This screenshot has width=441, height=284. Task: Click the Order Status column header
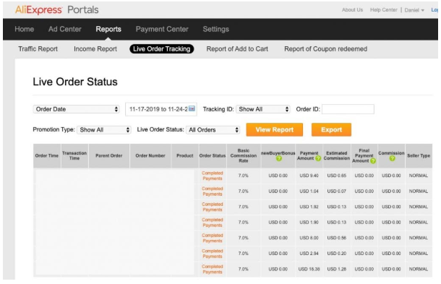(213, 156)
